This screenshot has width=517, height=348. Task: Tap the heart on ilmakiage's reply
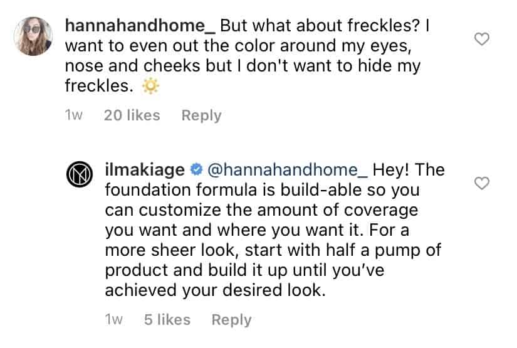pos(482,183)
